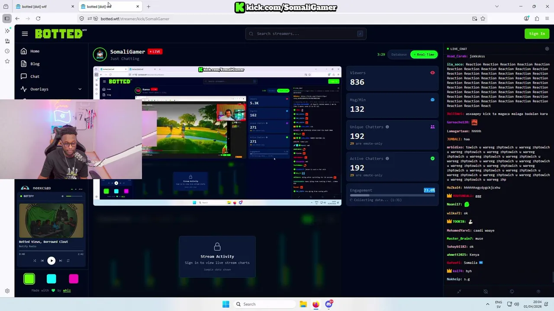Bookmark this page with the star

(483, 19)
